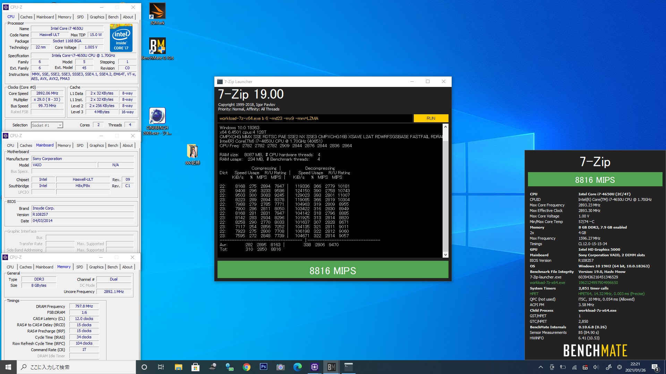Click the taskbar clock showing 22:21

click(x=635, y=367)
